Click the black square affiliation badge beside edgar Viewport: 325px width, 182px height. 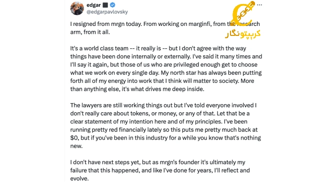[105, 5]
